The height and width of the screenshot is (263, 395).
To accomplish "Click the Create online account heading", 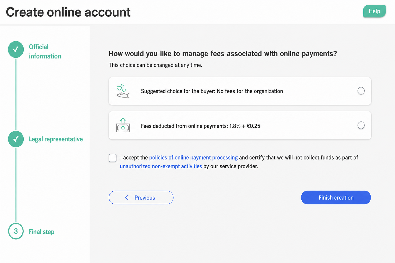I will click(x=68, y=12).
